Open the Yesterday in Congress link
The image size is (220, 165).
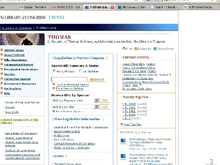tap(137, 78)
